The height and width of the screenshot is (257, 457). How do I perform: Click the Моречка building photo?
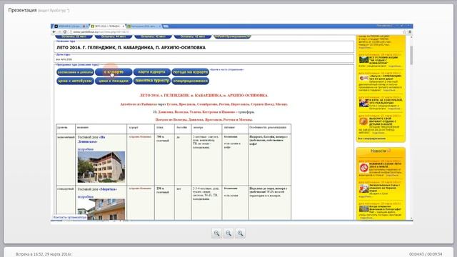tap(101, 209)
